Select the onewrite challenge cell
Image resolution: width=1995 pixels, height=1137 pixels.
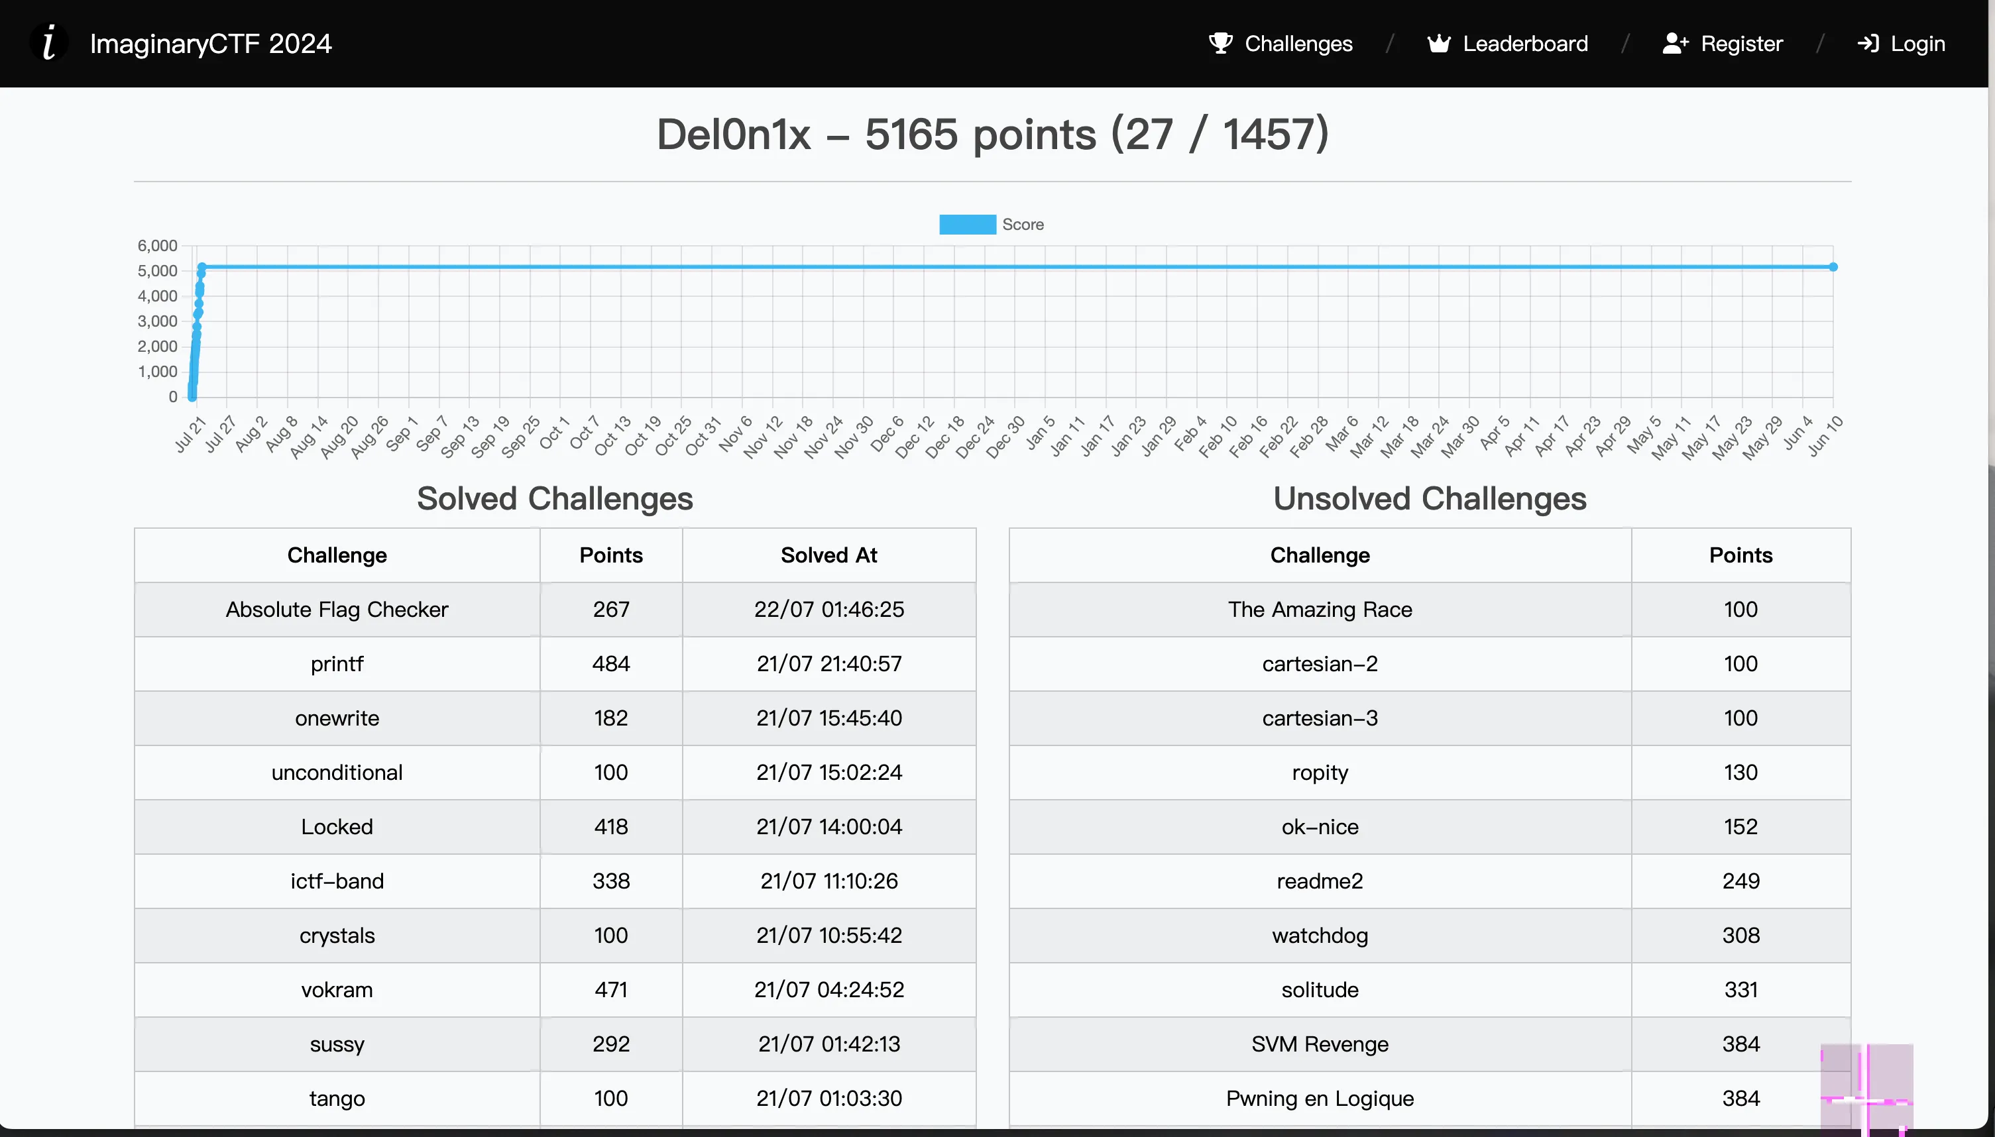(337, 718)
